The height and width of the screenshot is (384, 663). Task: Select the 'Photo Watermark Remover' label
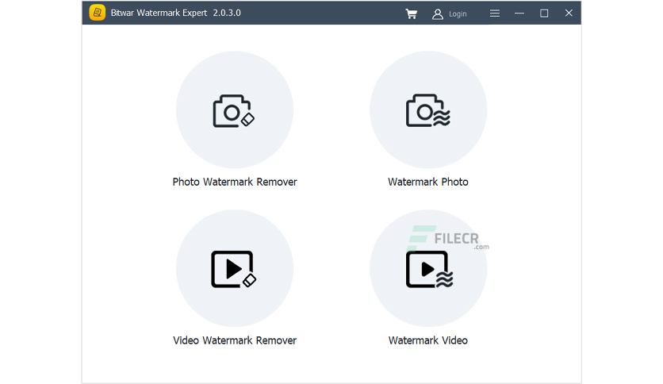point(235,182)
